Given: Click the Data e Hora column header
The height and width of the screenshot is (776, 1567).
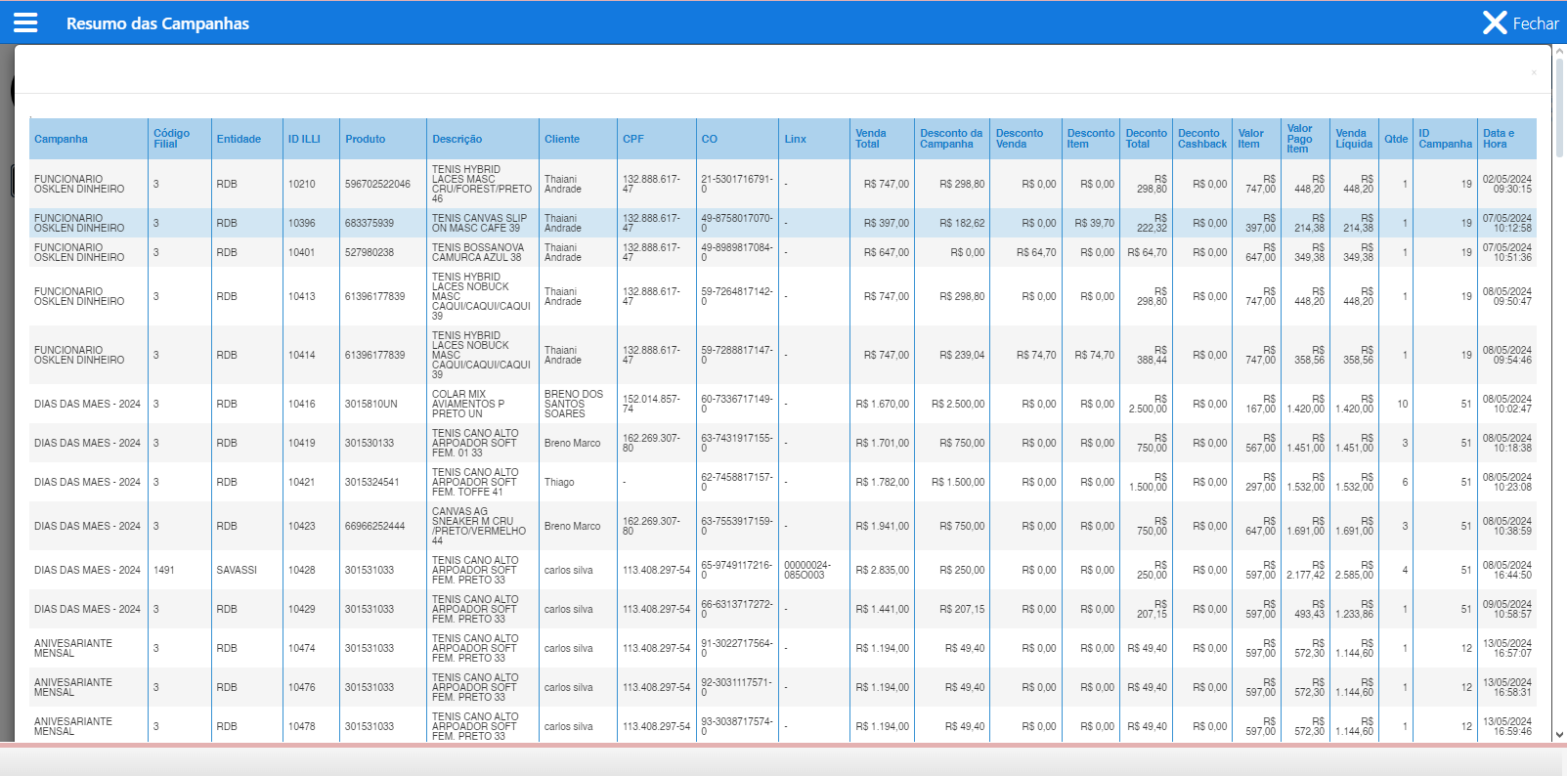Looking at the screenshot, I should coord(1498,139).
